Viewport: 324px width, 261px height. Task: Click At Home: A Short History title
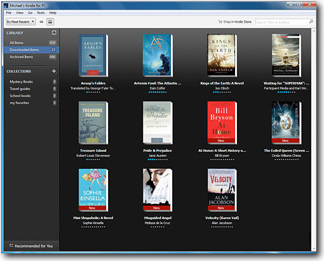pyautogui.click(x=222, y=151)
